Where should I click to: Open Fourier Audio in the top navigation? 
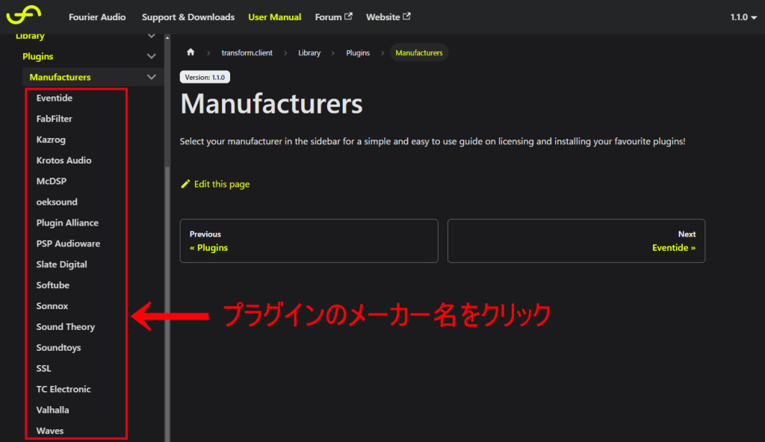[97, 17]
